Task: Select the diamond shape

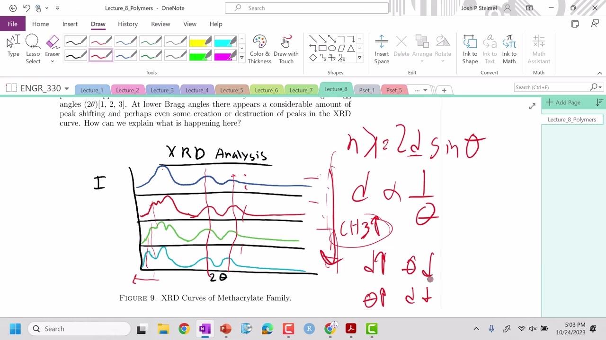Action: 313,58
